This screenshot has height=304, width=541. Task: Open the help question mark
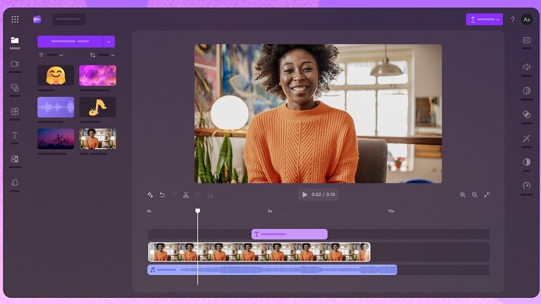513,20
